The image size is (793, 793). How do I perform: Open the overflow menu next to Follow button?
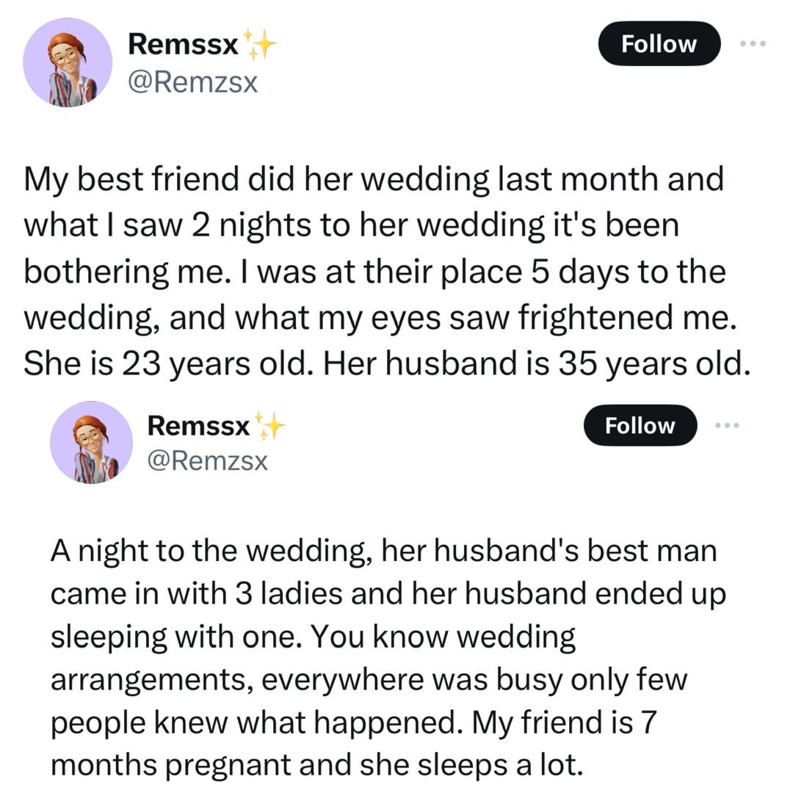[x=753, y=43]
